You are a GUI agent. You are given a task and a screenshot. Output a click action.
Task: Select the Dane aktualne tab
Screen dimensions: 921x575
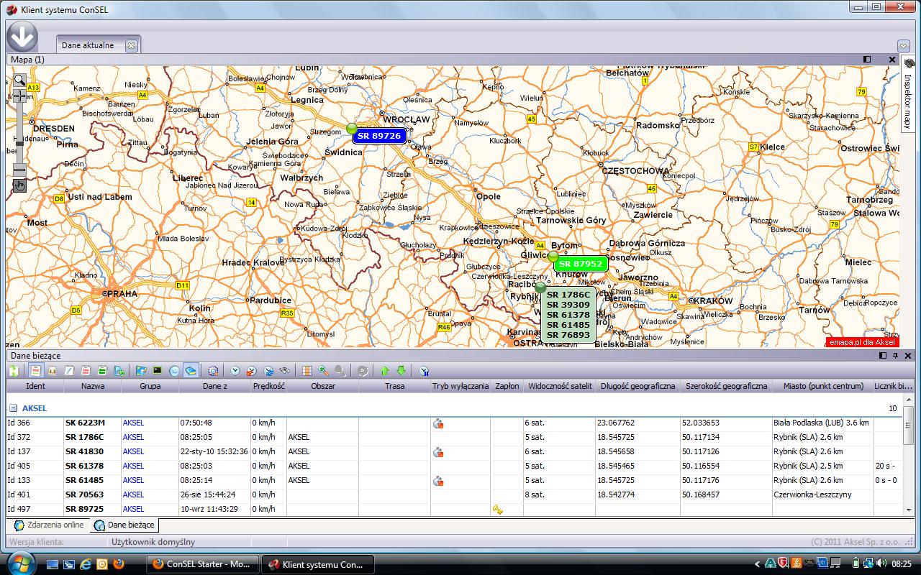(x=88, y=45)
